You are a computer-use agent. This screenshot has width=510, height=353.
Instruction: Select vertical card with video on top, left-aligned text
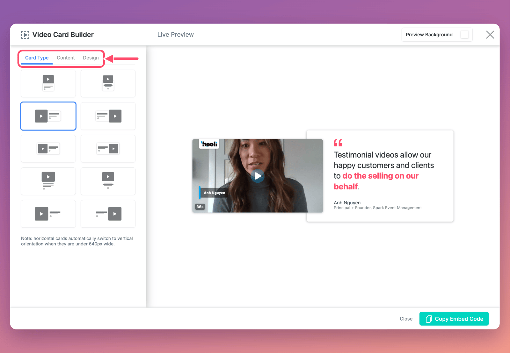pyautogui.click(x=48, y=83)
